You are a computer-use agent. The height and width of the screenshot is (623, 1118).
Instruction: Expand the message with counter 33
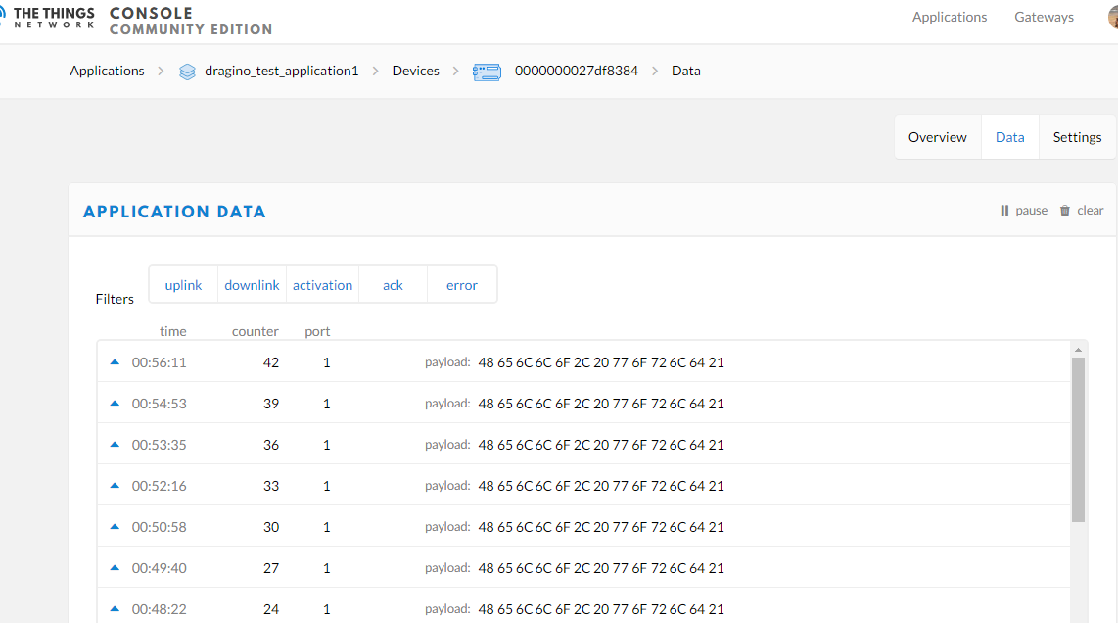click(x=583, y=485)
